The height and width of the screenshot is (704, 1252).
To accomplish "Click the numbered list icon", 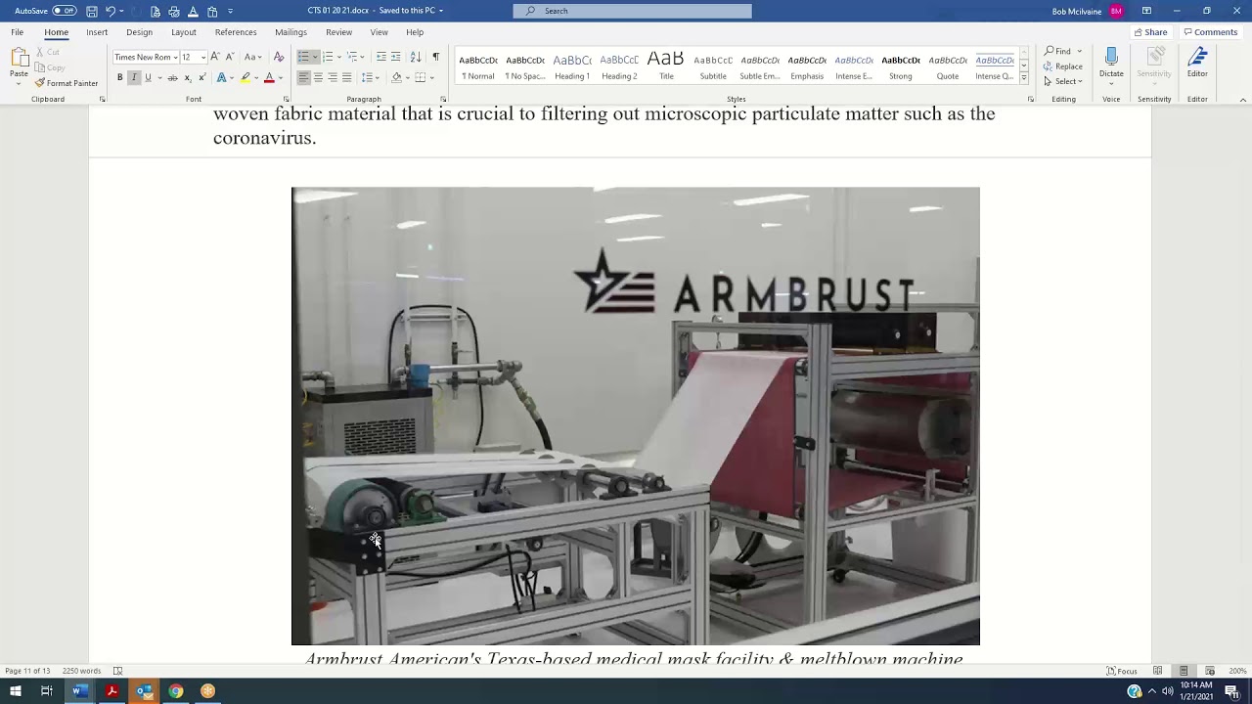I will [x=328, y=57].
